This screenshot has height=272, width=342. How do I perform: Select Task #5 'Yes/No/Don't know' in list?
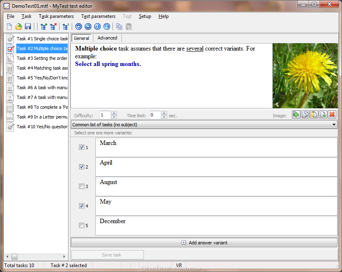[x=42, y=78]
